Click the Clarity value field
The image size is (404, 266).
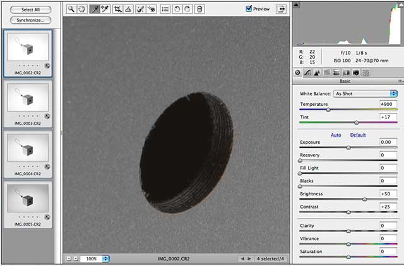click(388, 226)
